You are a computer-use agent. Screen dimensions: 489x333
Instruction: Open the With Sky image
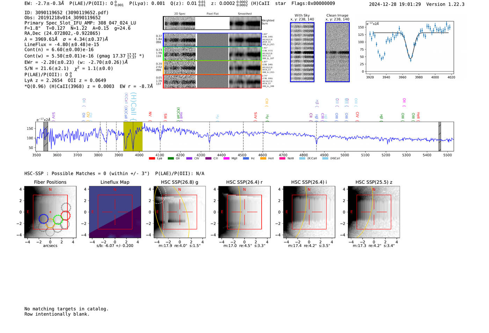click(x=302, y=52)
